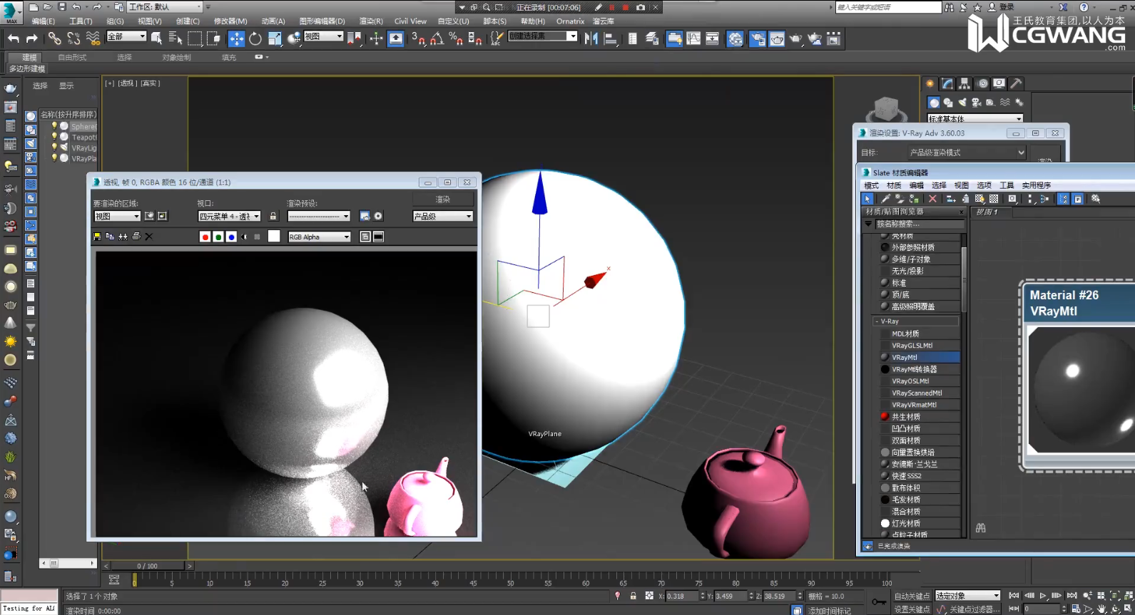1135x615 pixels.
Task: Open selection filter 全部 dropdown
Action: click(x=126, y=36)
